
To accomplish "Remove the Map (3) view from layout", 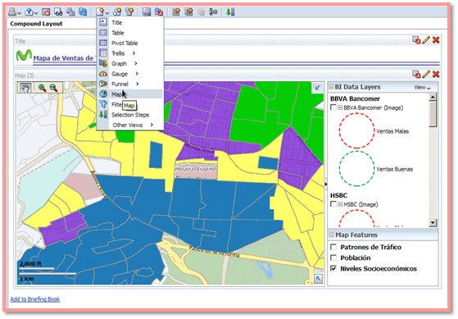I will (436, 75).
